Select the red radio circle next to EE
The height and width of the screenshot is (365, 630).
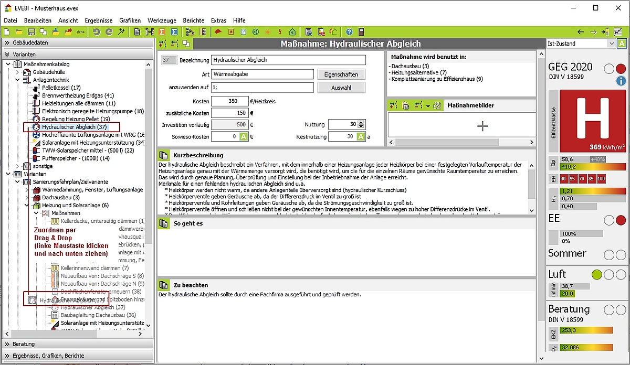pos(621,220)
